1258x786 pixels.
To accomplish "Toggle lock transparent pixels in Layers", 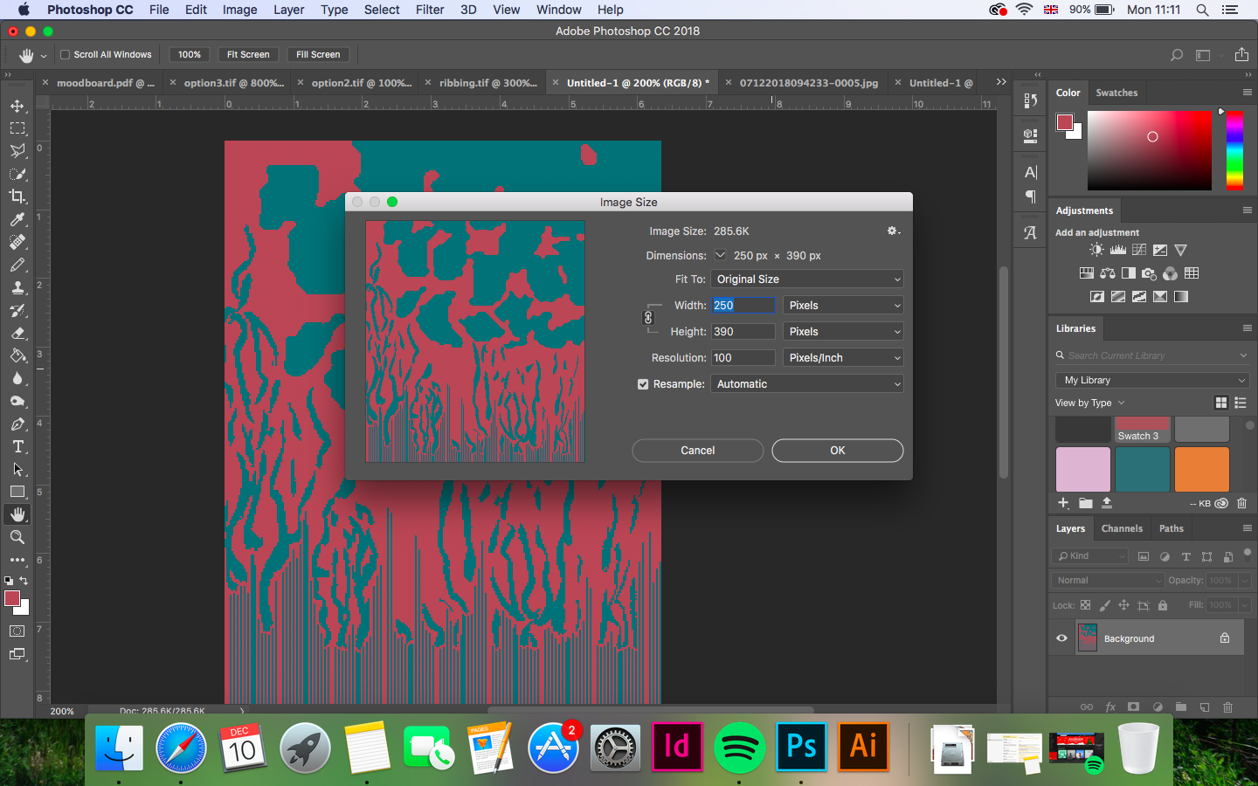I will 1085,604.
